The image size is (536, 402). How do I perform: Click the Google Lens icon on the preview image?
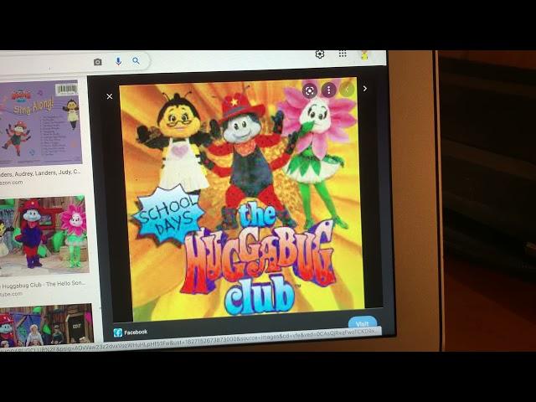(310, 90)
